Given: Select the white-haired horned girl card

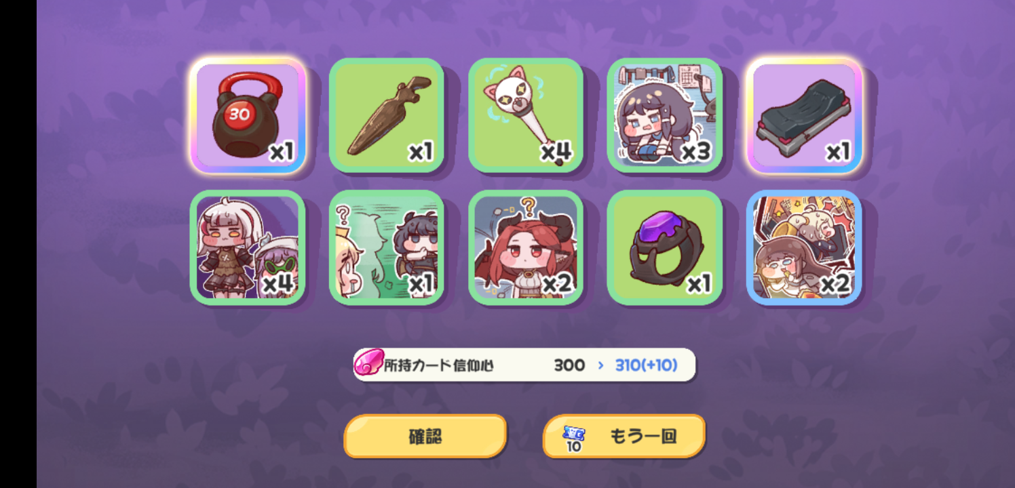Looking at the screenshot, I should click(x=248, y=247).
